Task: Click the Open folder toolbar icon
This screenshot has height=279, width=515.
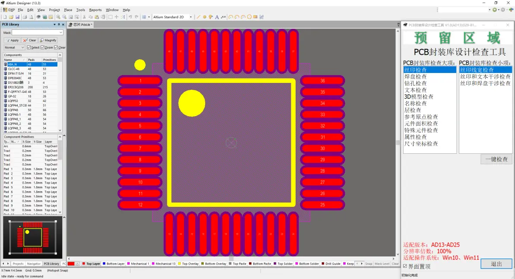Action: tap(11, 17)
